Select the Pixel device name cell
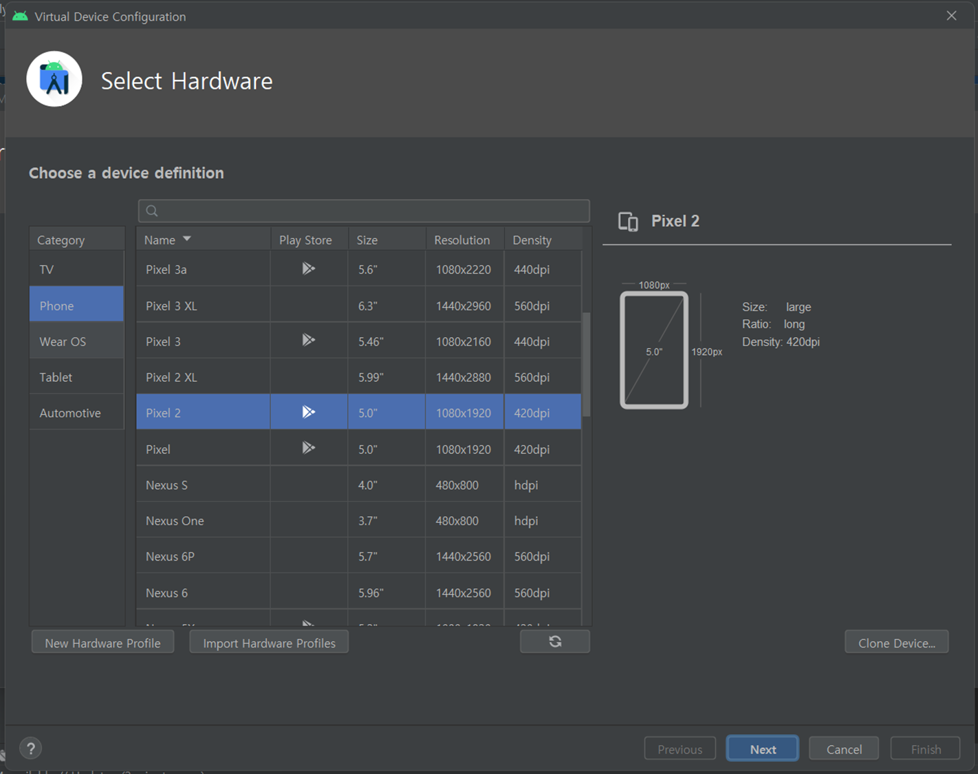The height and width of the screenshot is (774, 978). (x=203, y=449)
